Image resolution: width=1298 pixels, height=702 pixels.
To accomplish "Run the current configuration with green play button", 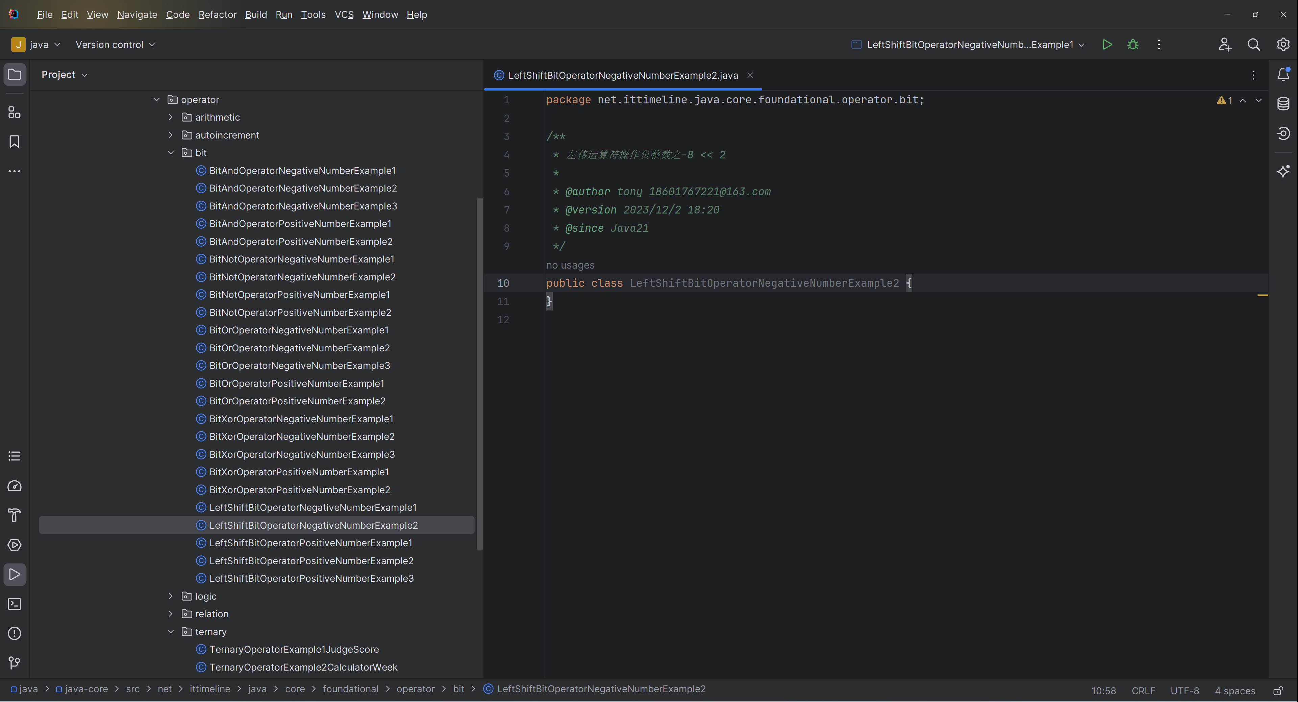I will 1107,44.
